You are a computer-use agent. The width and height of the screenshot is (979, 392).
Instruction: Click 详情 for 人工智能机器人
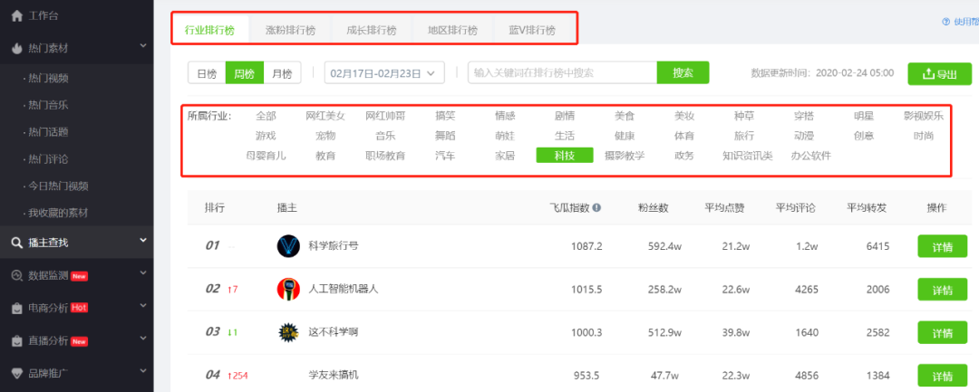942,290
